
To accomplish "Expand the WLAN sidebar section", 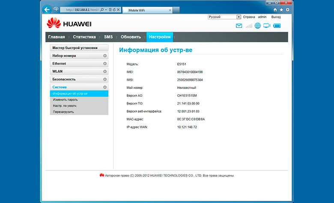I will pos(79,72).
